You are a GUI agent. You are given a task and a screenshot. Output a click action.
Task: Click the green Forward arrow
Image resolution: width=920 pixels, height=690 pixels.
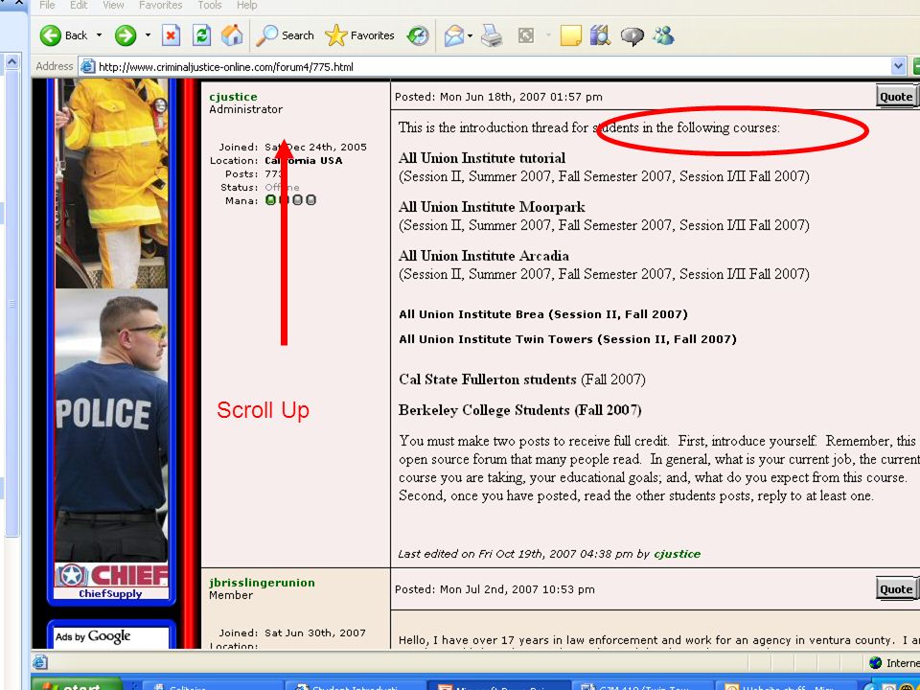[x=125, y=35]
